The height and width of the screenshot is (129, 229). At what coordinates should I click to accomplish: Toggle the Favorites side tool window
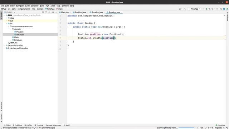point(1,118)
